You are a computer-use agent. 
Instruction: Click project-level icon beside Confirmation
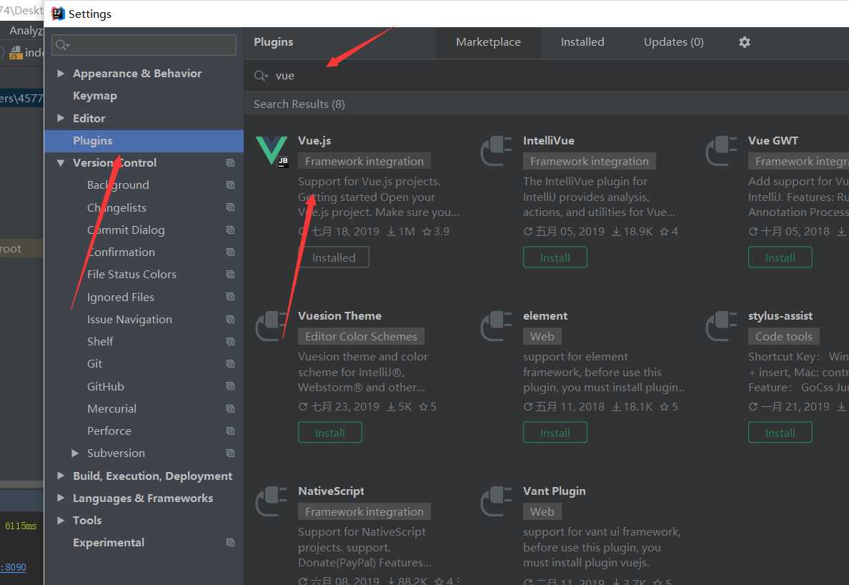pos(230,252)
